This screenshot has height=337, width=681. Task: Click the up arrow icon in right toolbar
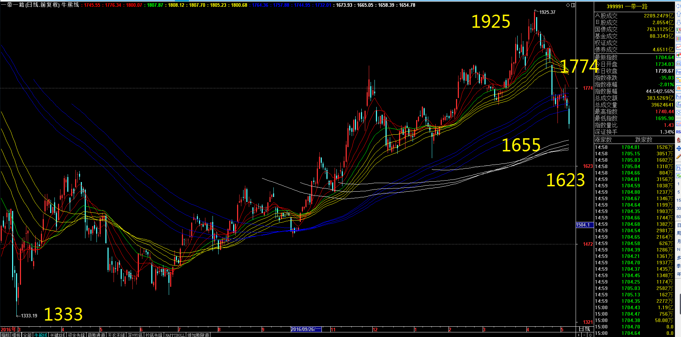(x=678, y=14)
